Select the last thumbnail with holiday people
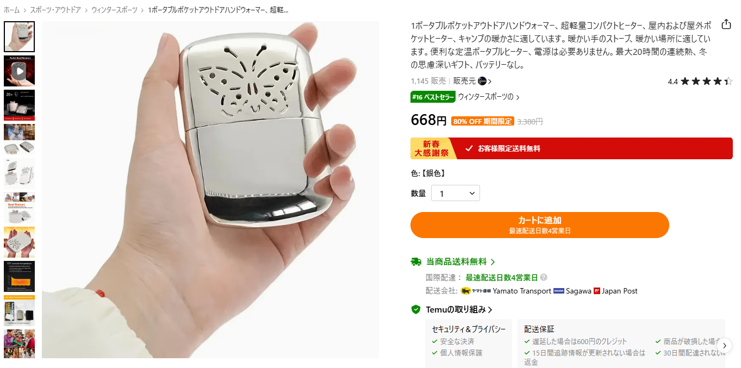Viewport: 741px width, 368px height. [x=19, y=344]
